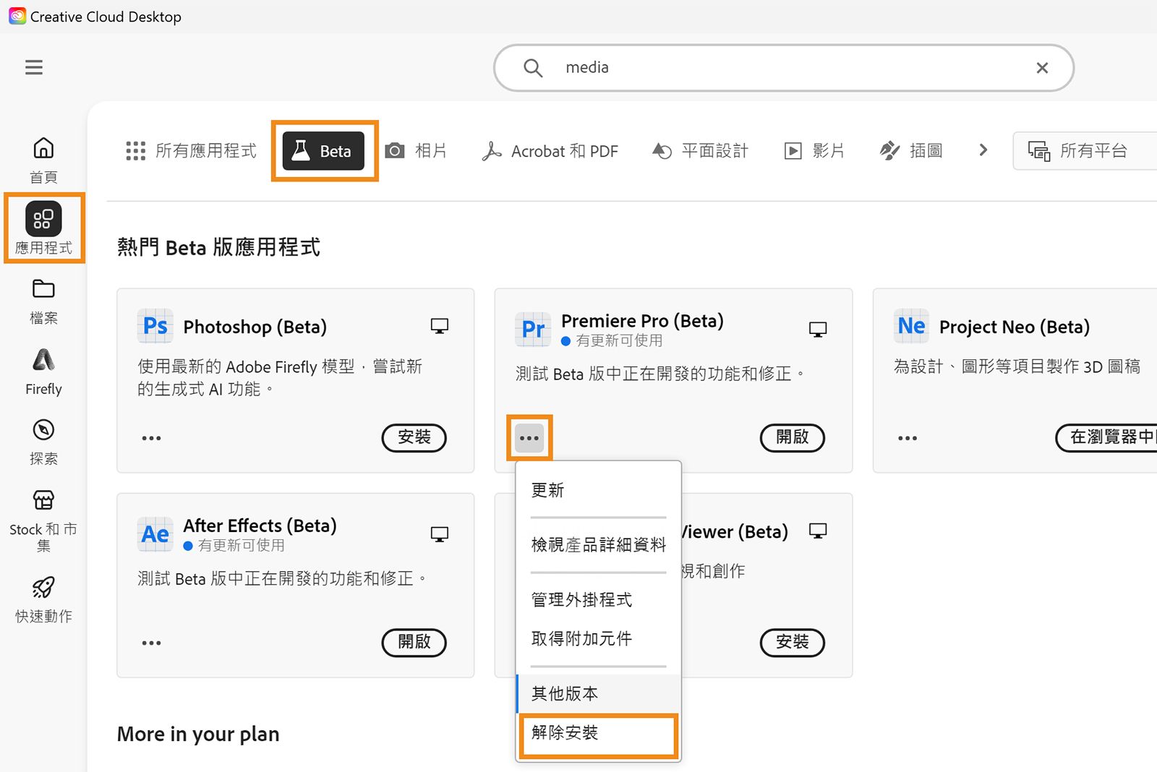Click the search magnifier icon
The image size is (1157, 772).
[533, 68]
